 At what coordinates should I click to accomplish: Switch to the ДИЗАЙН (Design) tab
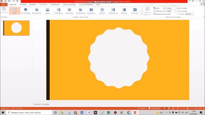click(x=33, y=4)
